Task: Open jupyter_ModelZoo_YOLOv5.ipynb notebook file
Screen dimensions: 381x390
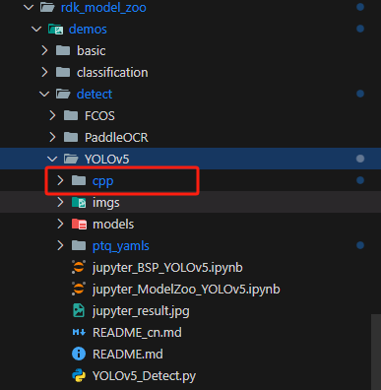Action: pos(186,290)
